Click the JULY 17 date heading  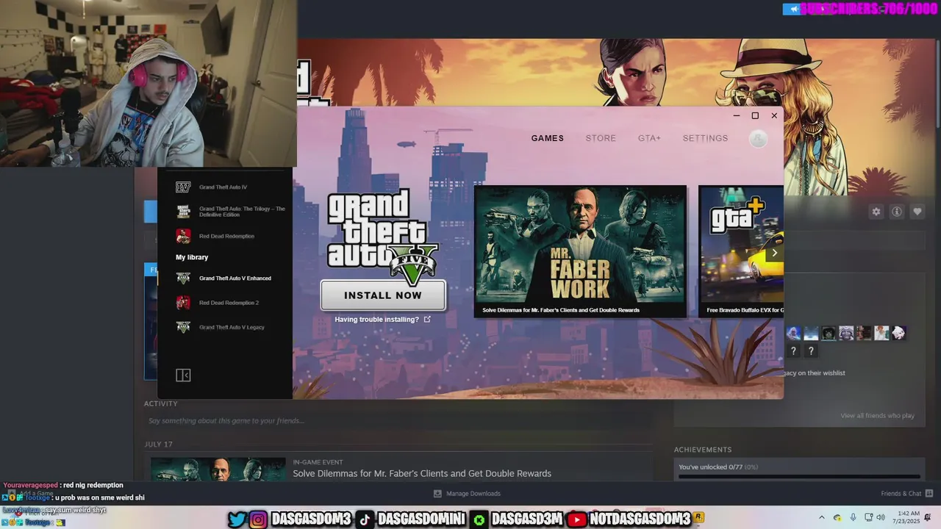coord(158,445)
